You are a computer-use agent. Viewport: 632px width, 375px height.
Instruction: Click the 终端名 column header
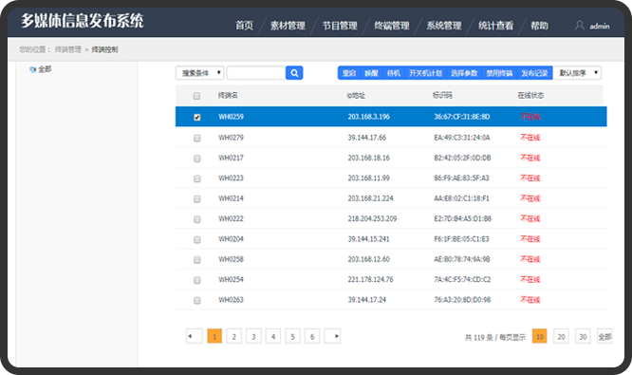228,96
